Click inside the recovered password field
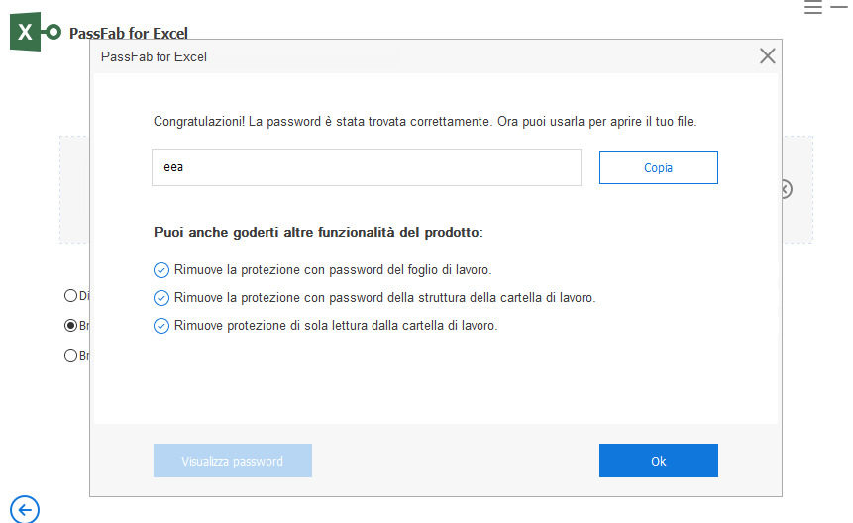Viewport: 853px width, 523px height. pyautogui.click(x=367, y=167)
